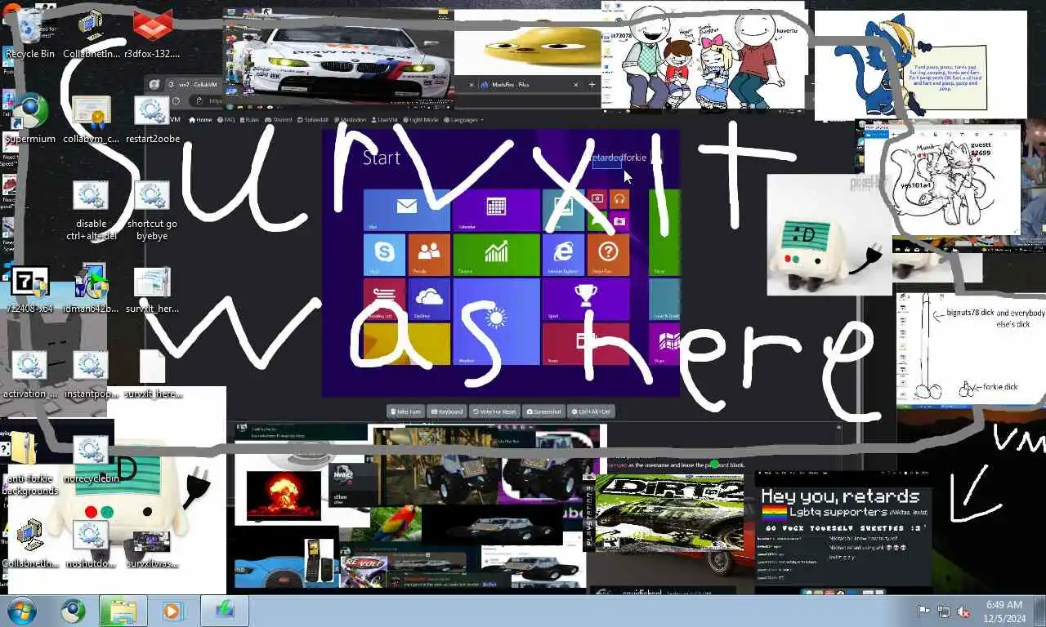The width and height of the screenshot is (1046, 627).
Task: Open the Action Center flag tray icon
Action: 923,611
